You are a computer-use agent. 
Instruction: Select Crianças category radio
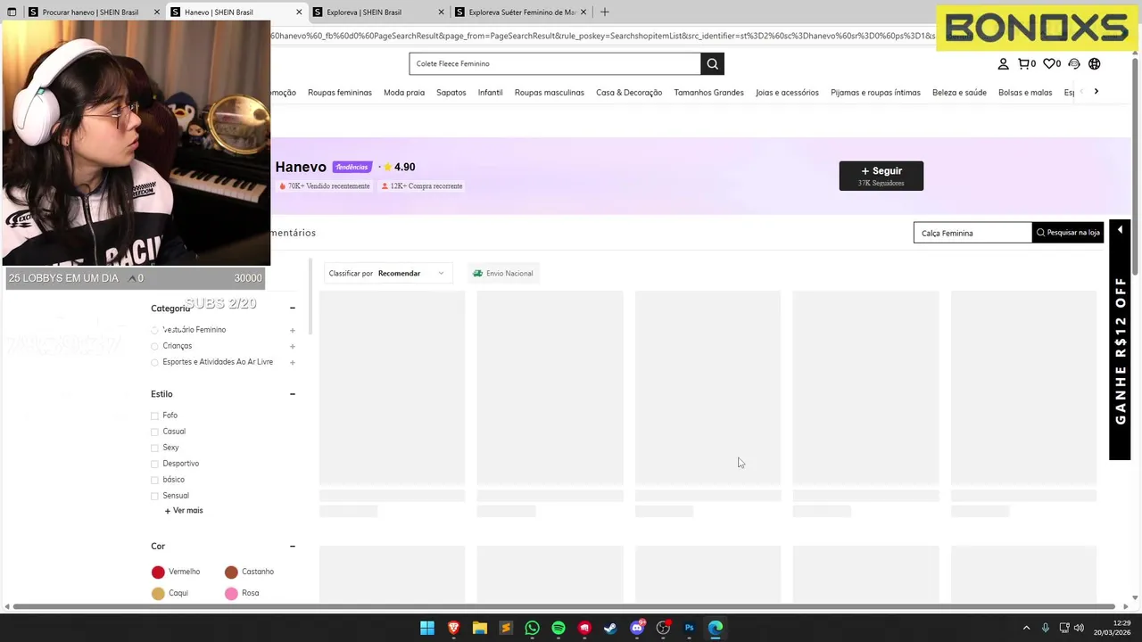tap(154, 346)
